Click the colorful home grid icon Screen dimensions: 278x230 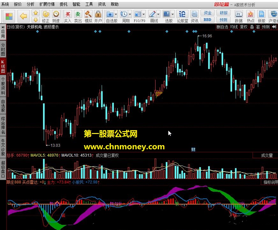pyautogui.click(x=9, y=17)
